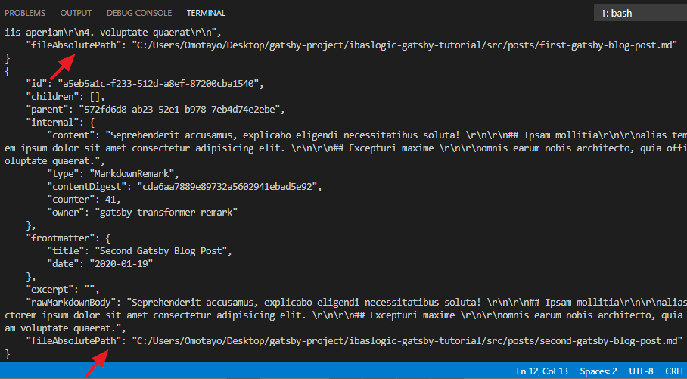
Task: Click the 'Ln 12, Col 13' cursor position
Action: [542, 371]
